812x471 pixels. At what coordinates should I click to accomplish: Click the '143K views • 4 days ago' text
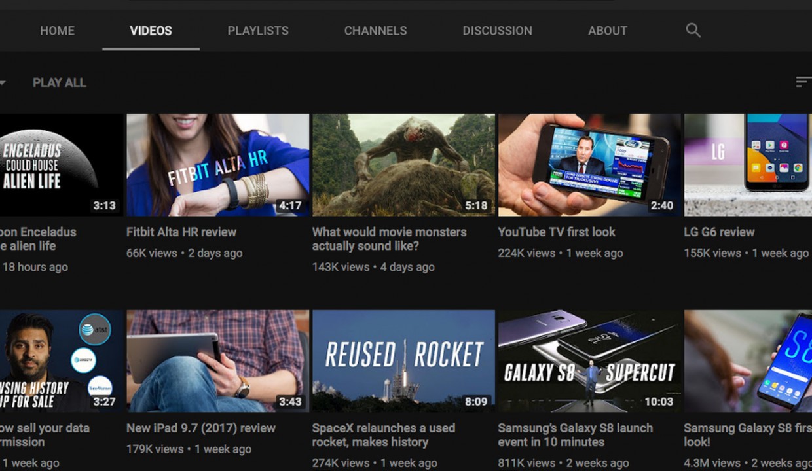pos(373,267)
